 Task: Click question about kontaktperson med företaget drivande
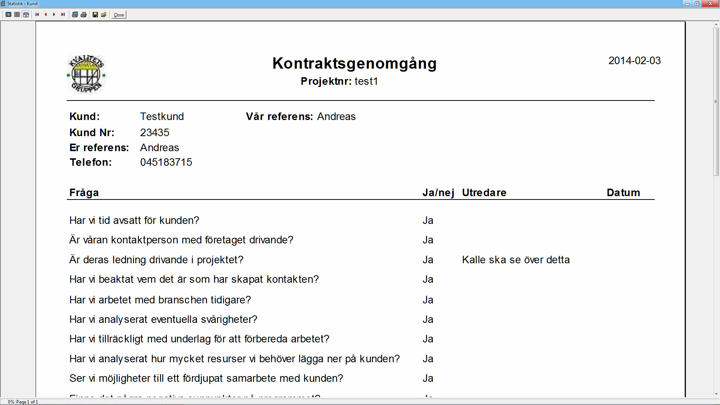point(181,240)
